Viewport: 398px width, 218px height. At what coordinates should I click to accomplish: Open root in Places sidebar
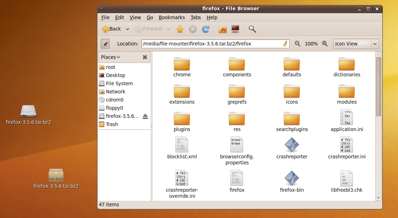[124, 67]
